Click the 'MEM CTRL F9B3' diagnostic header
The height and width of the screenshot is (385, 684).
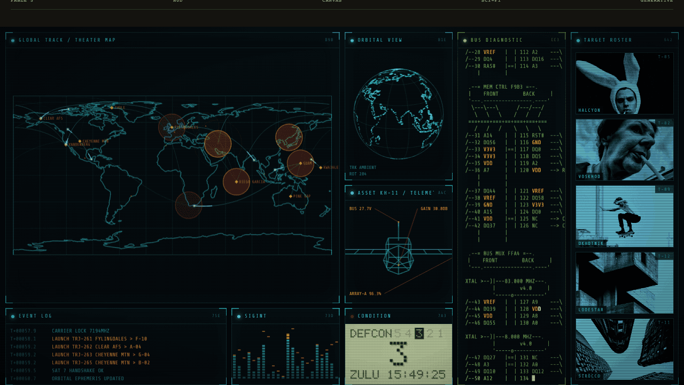503,87
